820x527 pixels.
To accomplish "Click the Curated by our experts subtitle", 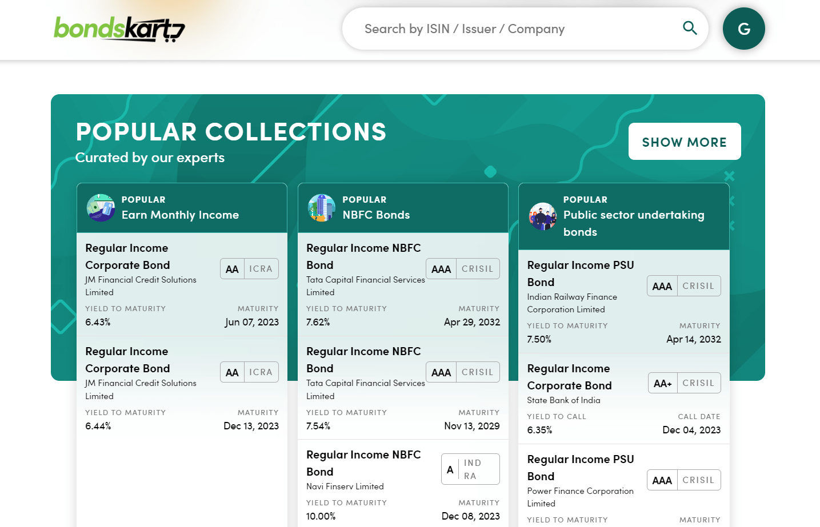I will click(150, 158).
